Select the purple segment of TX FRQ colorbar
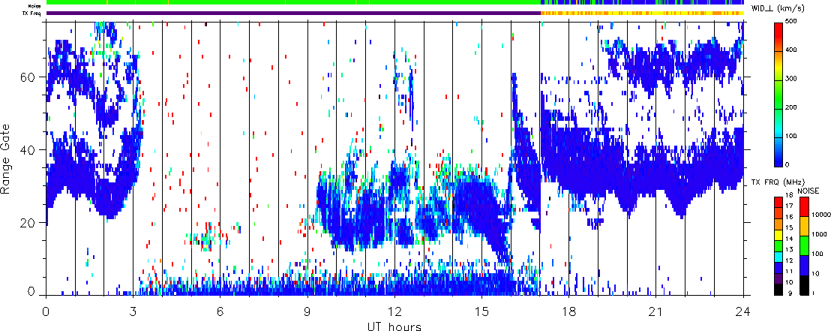 779,280
